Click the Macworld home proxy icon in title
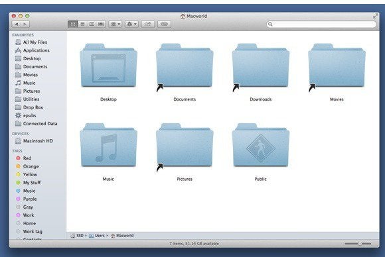Image resolution: width=385 pixels, height=257 pixels. pos(183,16)
